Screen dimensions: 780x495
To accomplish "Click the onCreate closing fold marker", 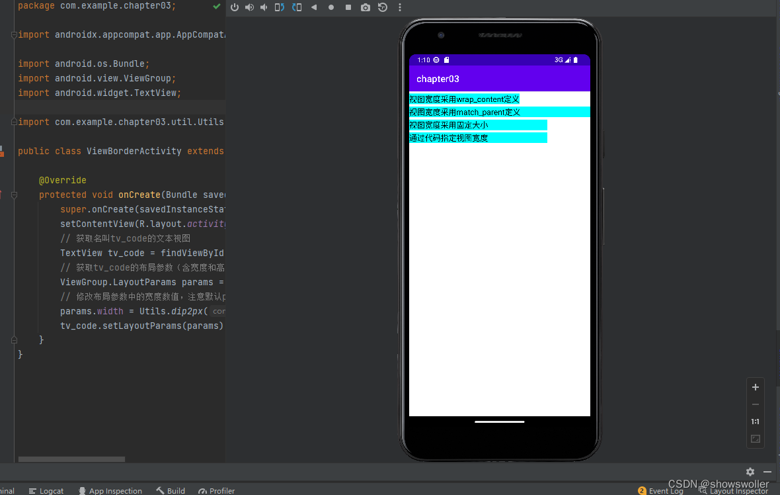I will 14,340.
